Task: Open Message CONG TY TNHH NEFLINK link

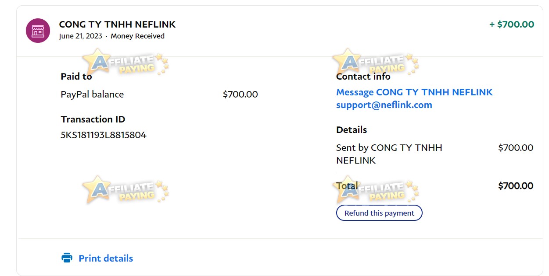Action: [x=414, y=92]
